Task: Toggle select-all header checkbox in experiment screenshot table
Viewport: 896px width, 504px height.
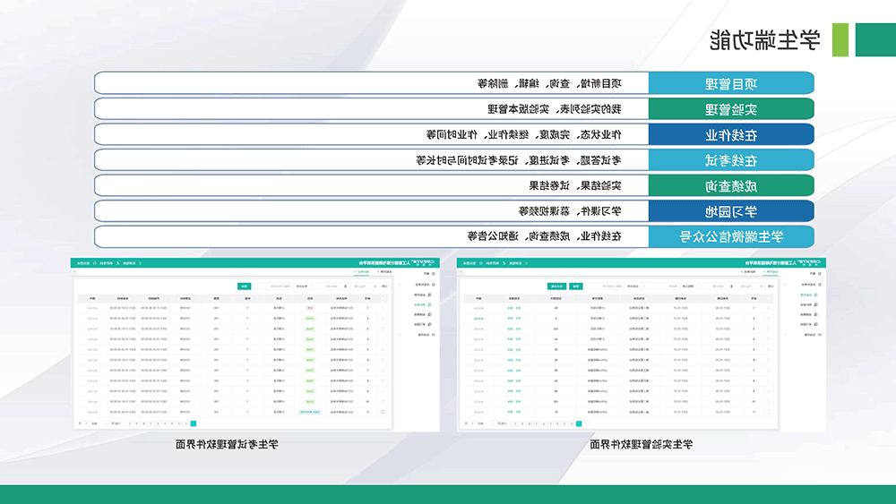Action: [x=769, y=298]
